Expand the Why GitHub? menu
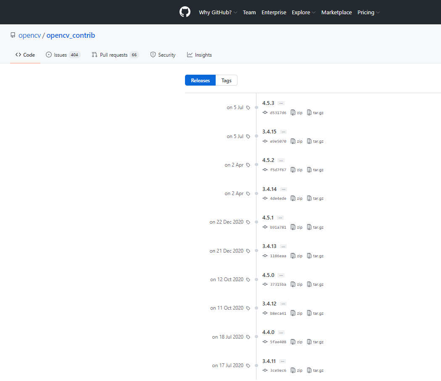The height and width of the screenshot is (381, 441). click(218, 12)
